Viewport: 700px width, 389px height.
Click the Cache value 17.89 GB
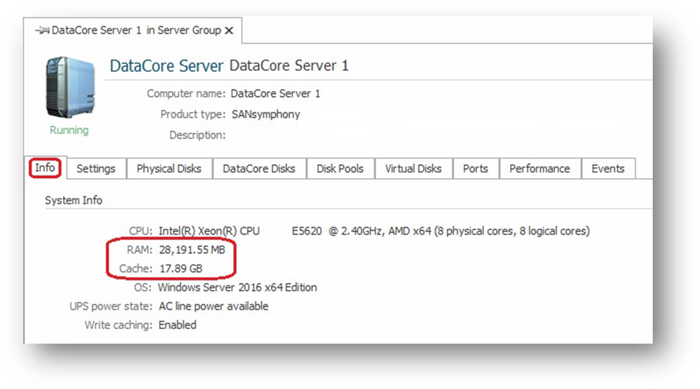click(x=181, y=269)
